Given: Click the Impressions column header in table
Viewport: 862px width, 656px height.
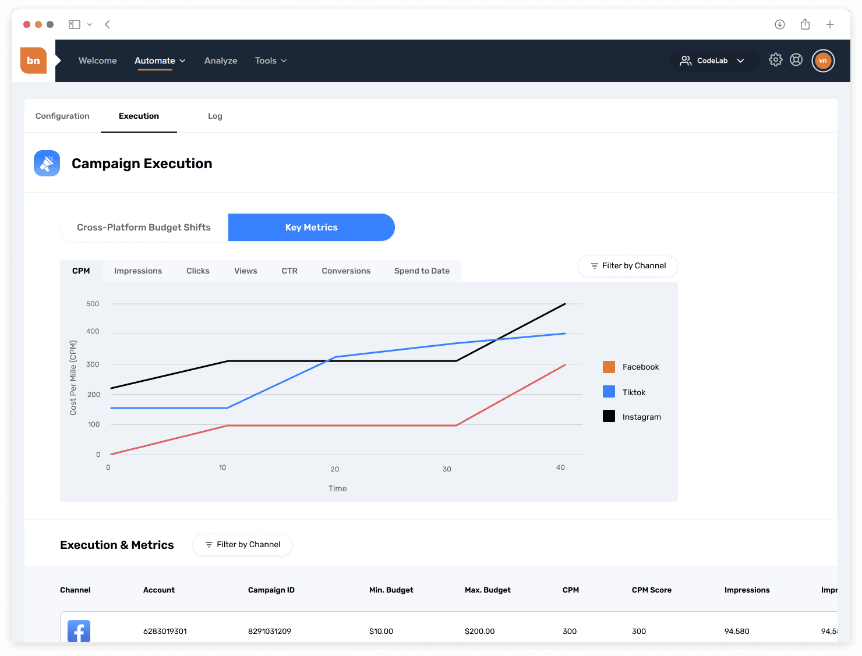Looking at the screenshot, I should 747,590.
